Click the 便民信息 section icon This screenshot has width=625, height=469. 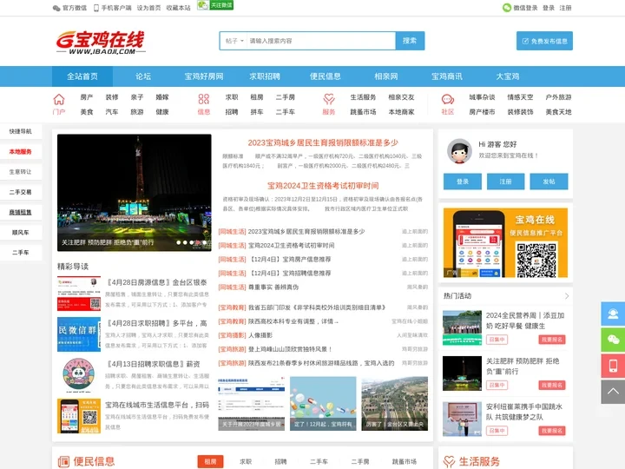(x=63, y=462)
